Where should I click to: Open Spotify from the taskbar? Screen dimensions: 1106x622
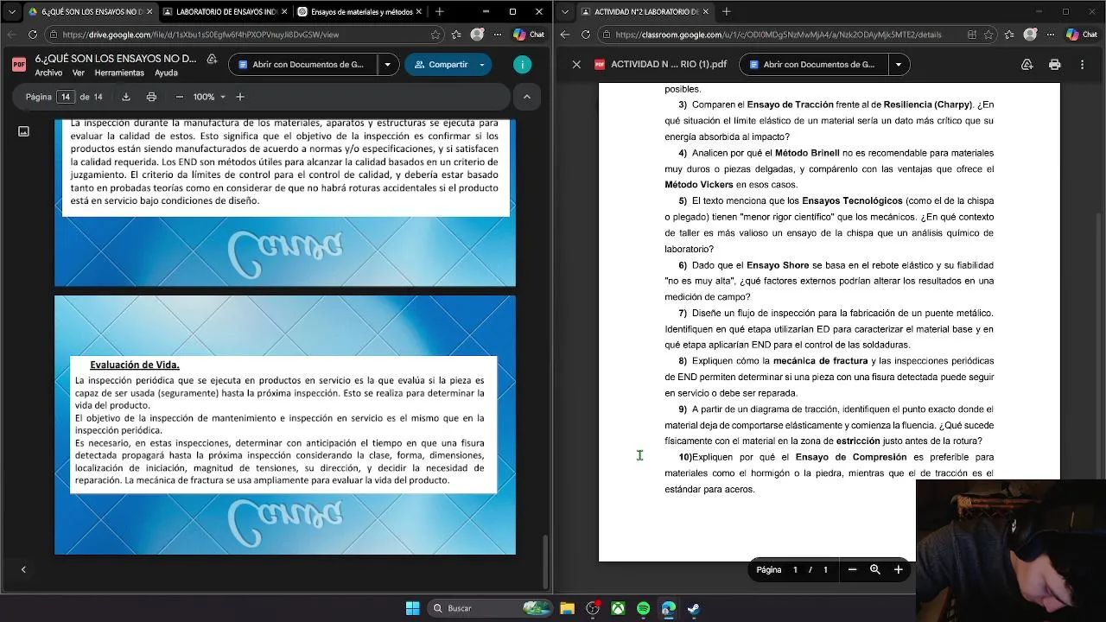click(644, 608)
